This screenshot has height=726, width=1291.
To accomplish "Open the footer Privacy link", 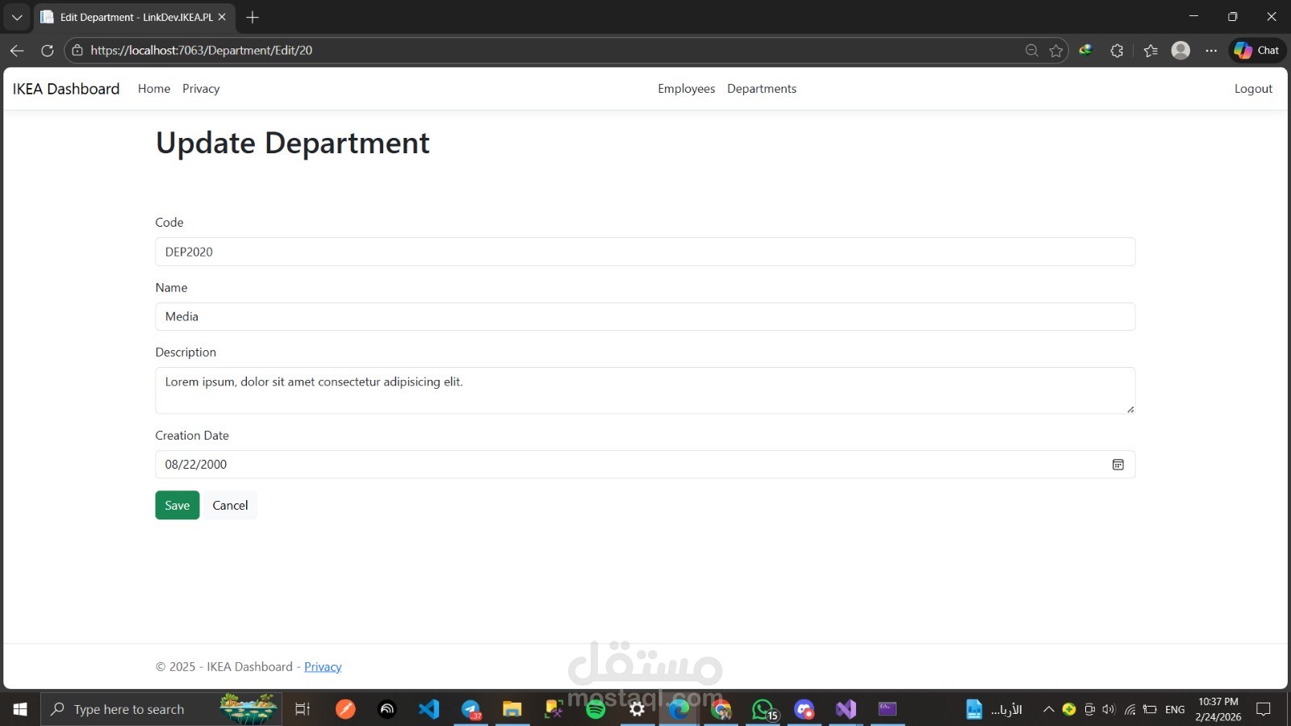I will [x=323, y=666].
